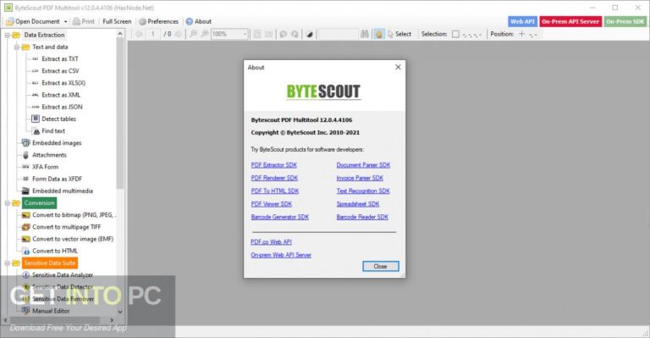Select Extract as JSON icon

pos(36,108)
